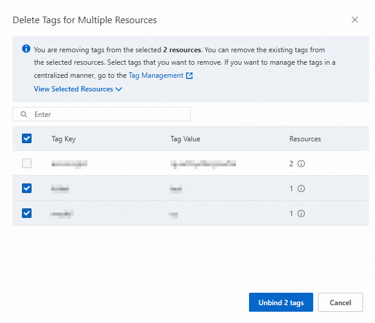Click the search magnifier icon
Viewport: 375px width, 323px height.
click(x=24, y=114)
